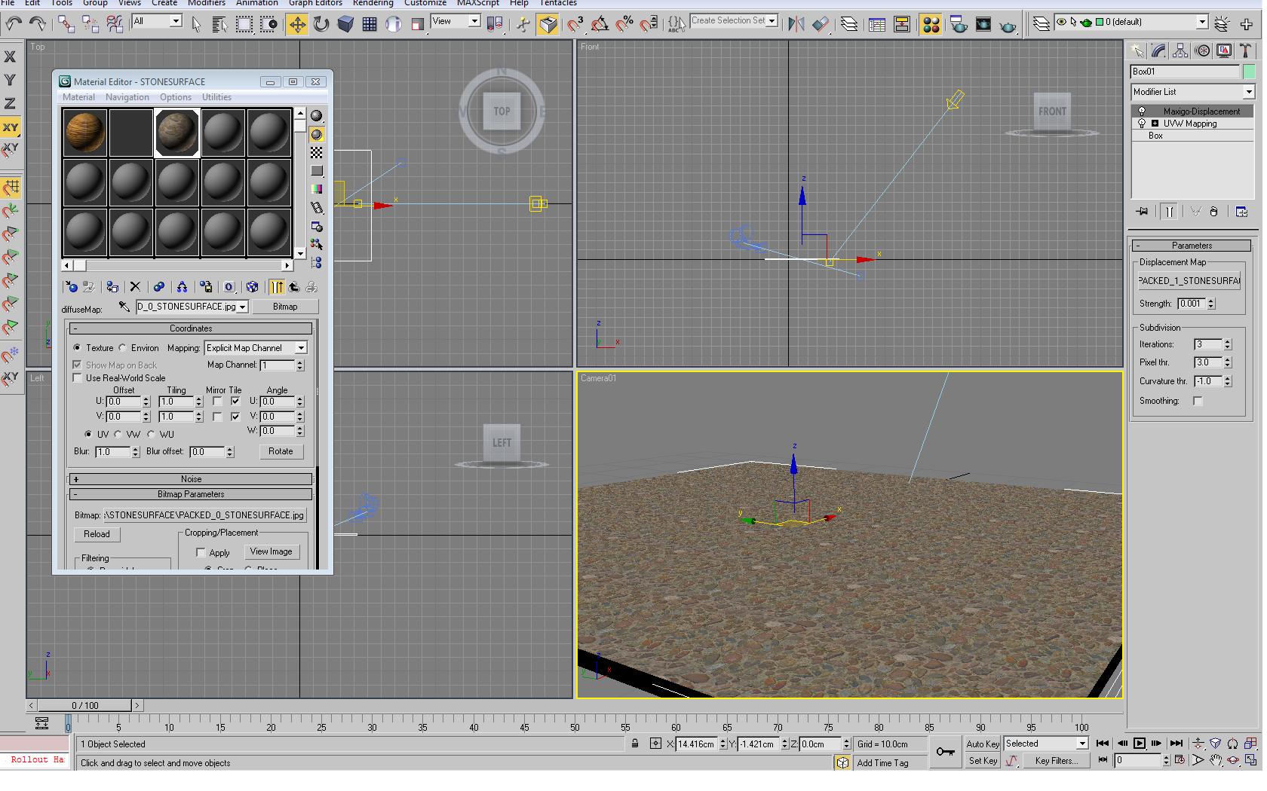Open the Motion command panel tab
This screenshot has width=1267, height=791.
point(1202,51)
